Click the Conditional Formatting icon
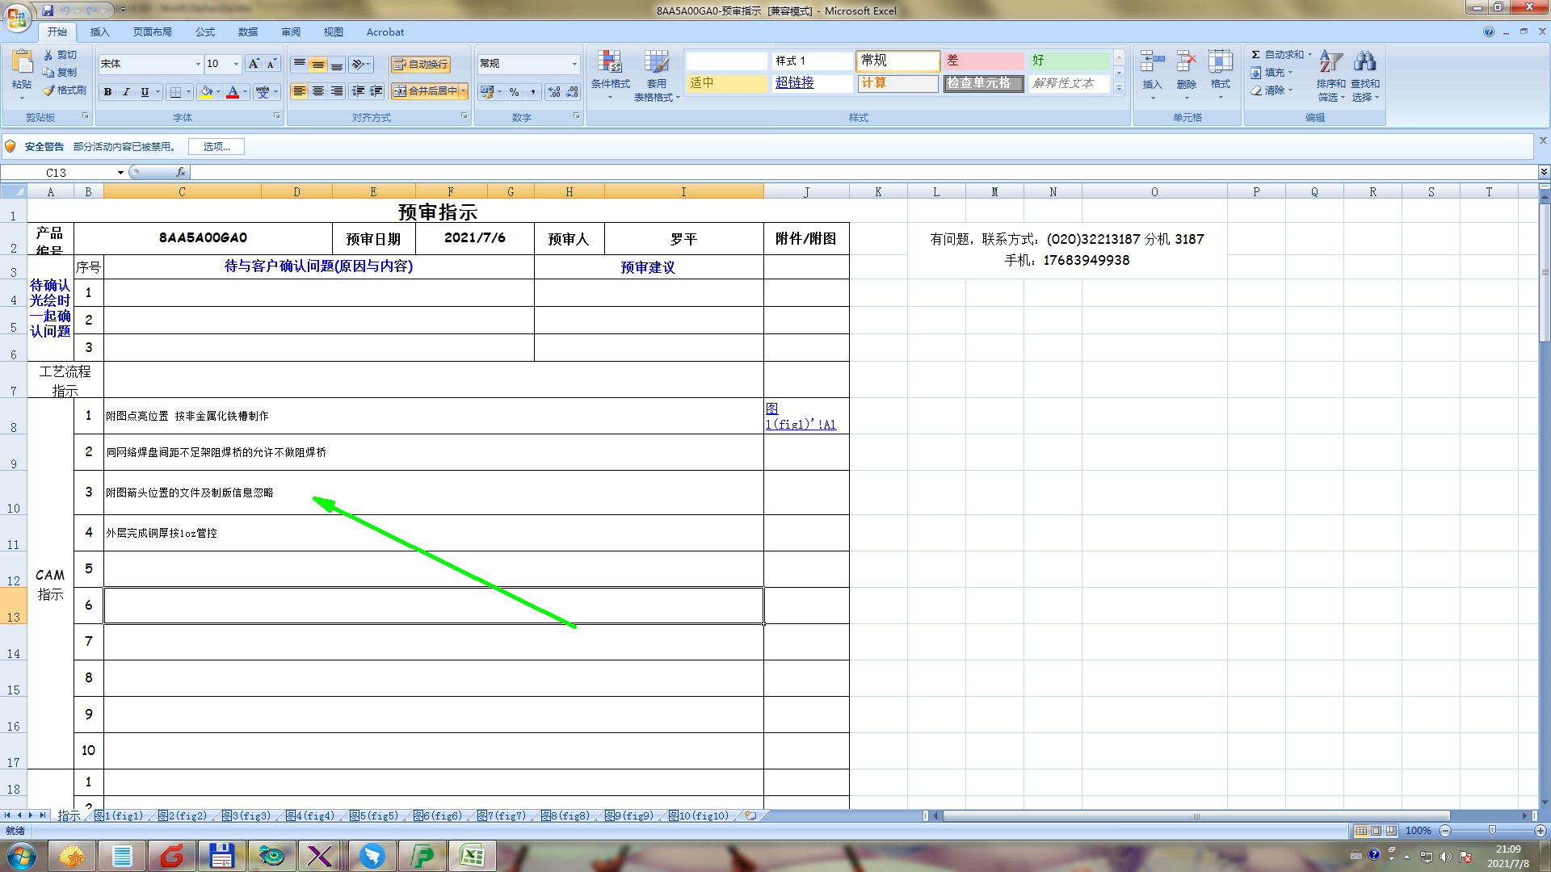This screenshot has height=872, width=1551. [x=610, y=63]
